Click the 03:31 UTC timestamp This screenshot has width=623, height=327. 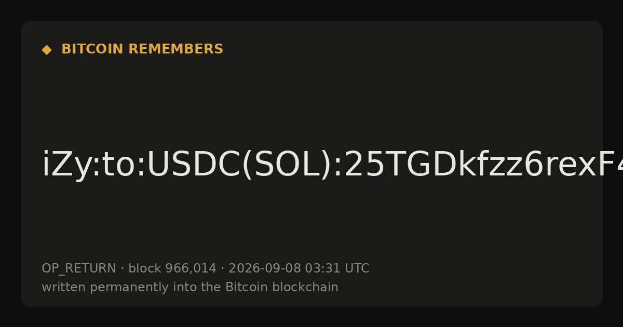pyautogui.click(x=337, y=269)
